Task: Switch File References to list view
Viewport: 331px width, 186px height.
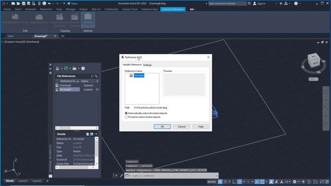Action: pyautogui.click(x=92, y=76)
